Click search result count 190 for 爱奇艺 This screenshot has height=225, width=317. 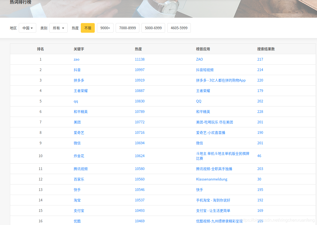pos(260,132)
